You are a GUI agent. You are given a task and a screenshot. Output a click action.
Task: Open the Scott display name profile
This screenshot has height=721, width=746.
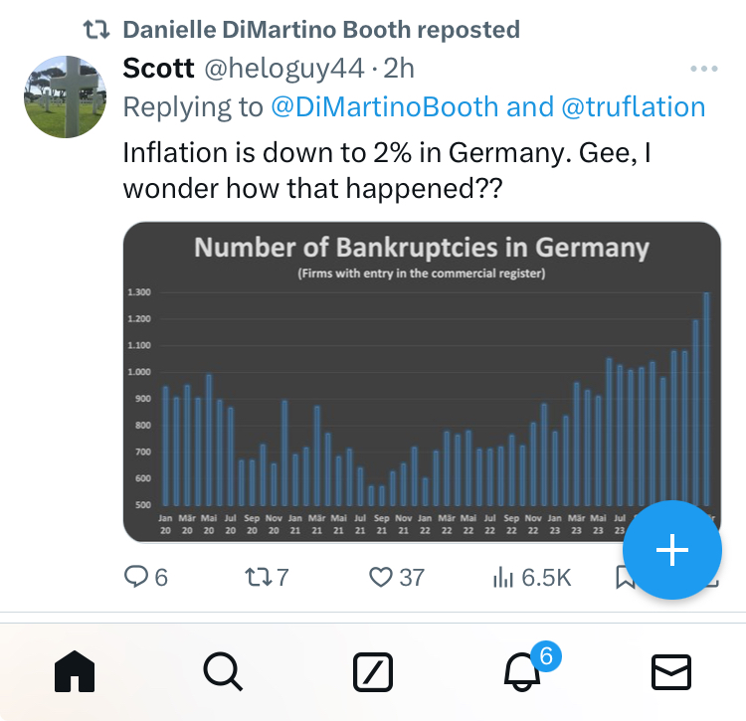[158, 69]
